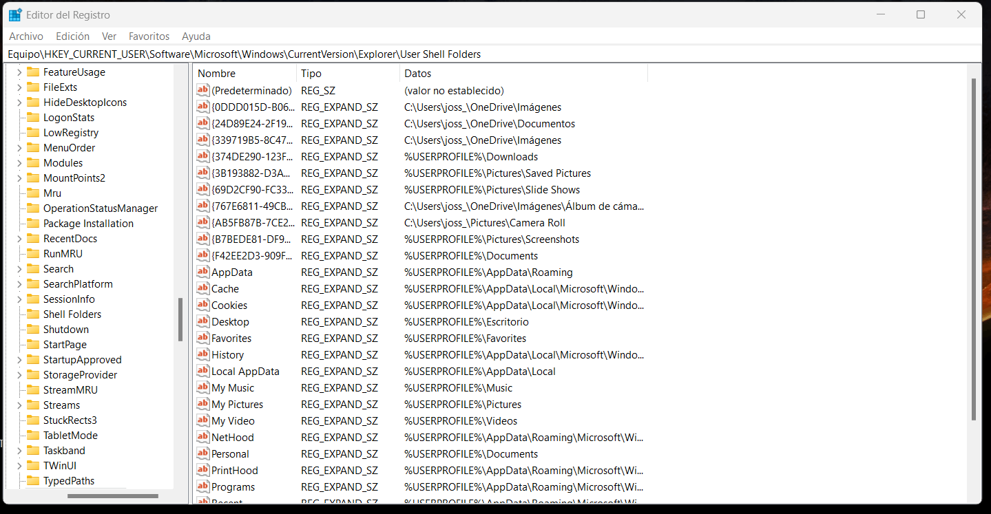Click data C:\Users\joss_\Pictures\Camera Roll
The width and height of the screenshot is (991, 514).
pyautogui.click(x=485, y=222)
